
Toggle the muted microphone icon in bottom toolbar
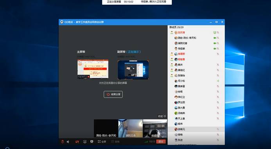click(x=62, y=142)
